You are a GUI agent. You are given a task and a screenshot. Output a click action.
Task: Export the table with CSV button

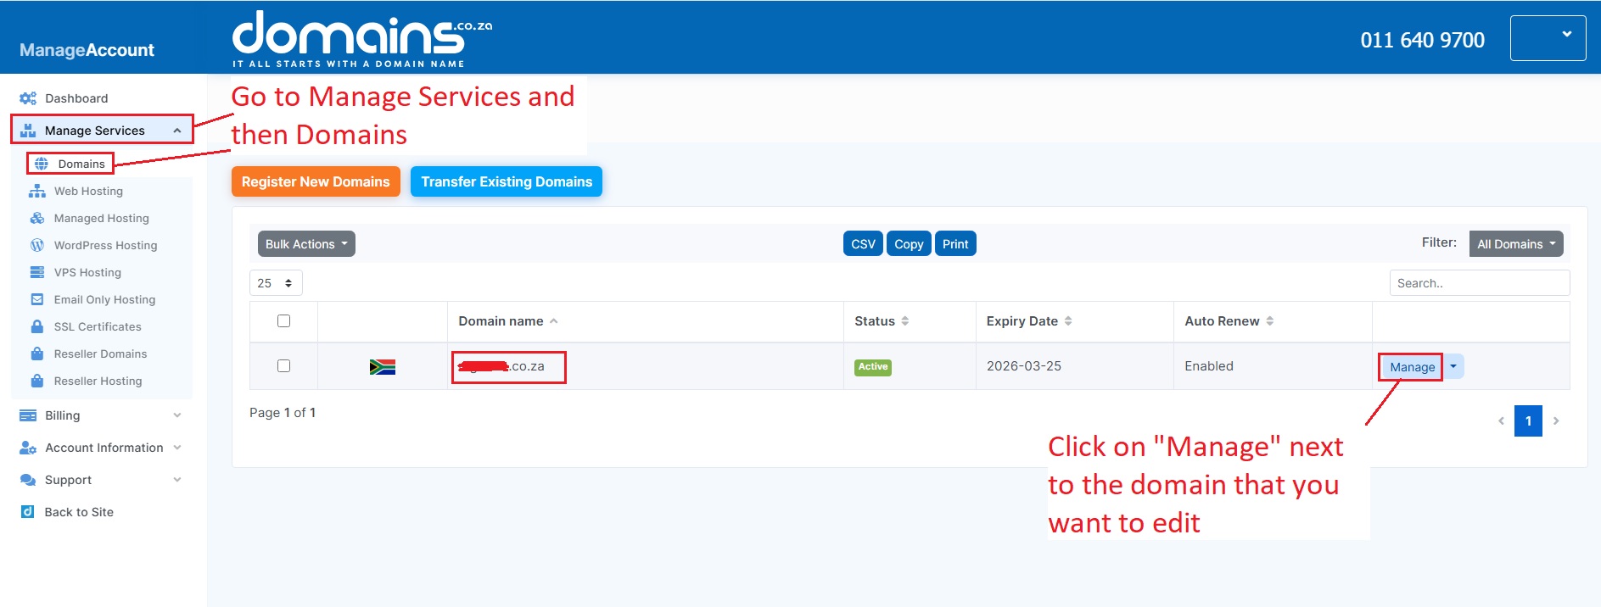(863, 244)
